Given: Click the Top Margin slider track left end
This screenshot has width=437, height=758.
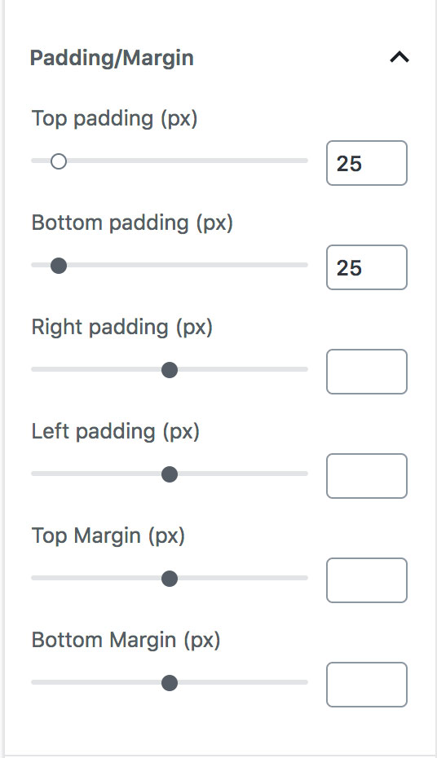Looking at the screenshot, I should (35, 578).
